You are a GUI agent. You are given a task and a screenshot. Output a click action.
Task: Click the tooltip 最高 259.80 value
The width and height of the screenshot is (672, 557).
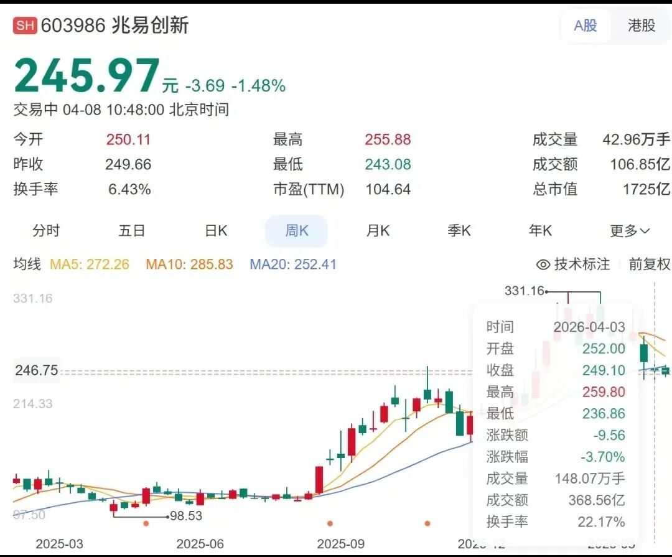point(604,392)
